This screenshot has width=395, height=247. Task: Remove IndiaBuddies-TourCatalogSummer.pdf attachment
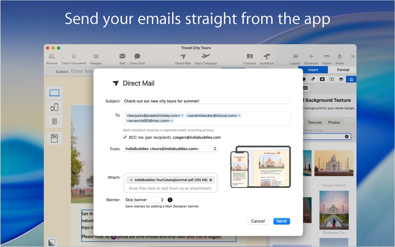[x=211, y=180]
